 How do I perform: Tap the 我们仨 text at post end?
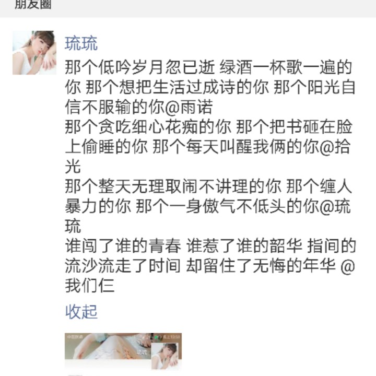coord(89,286)
